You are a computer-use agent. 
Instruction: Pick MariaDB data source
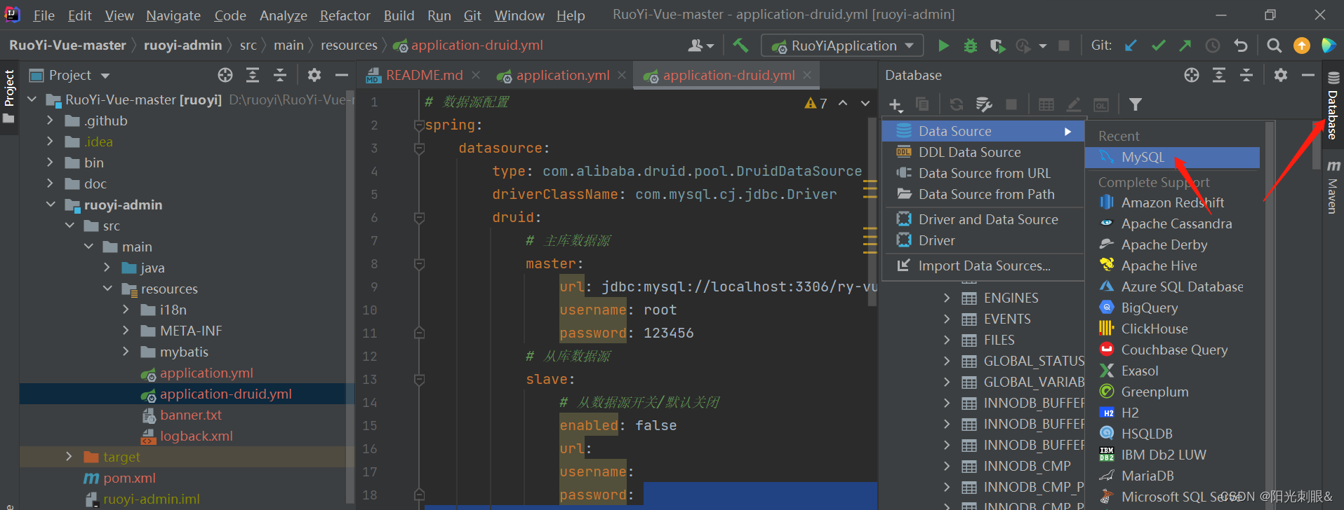coord(1147,476)
